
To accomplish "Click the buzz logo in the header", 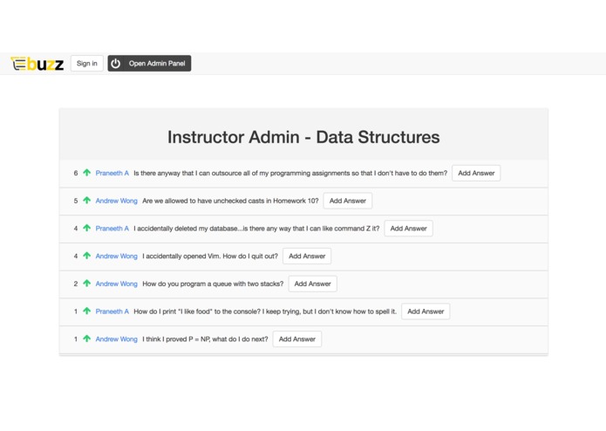I will tap(37, 64).
